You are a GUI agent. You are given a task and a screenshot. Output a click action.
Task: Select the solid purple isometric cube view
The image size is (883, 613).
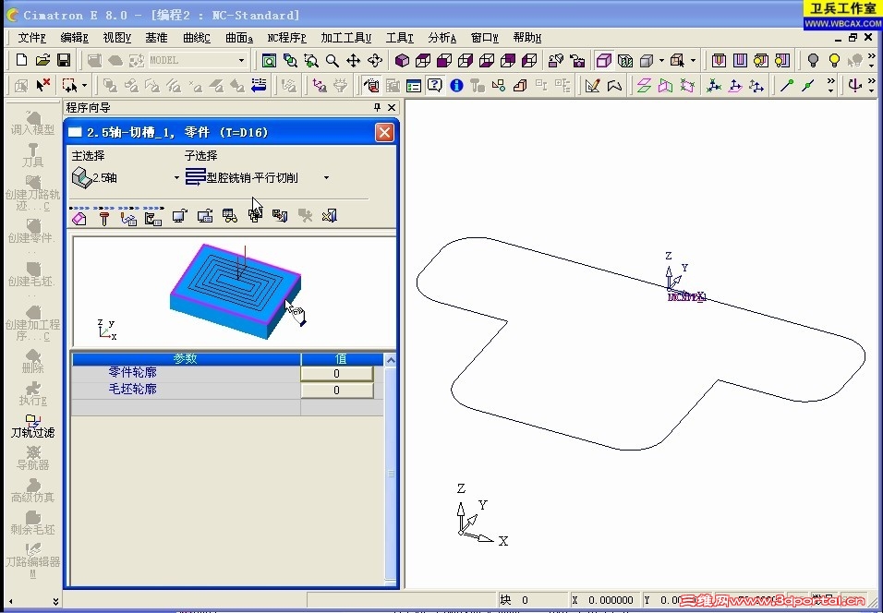tap(402, 60)
